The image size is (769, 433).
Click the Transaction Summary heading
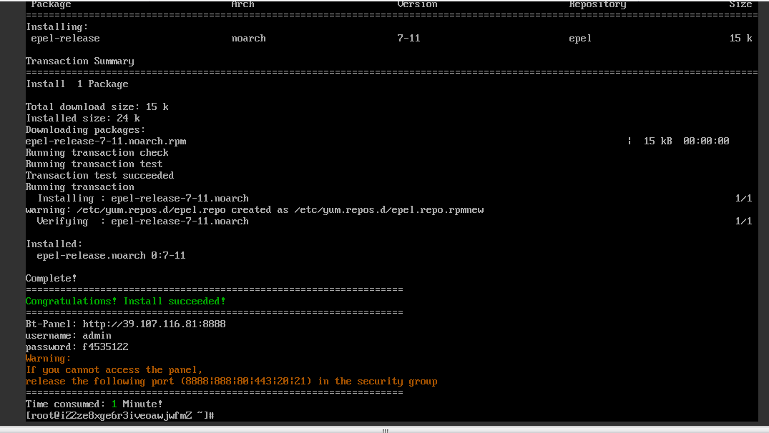[x=80, y=61]
